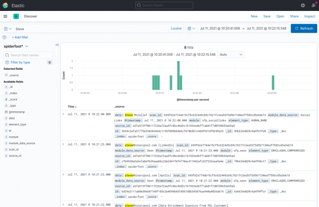
Task: Expand the 10:22:00.000 document row
Action: (63, 114)
